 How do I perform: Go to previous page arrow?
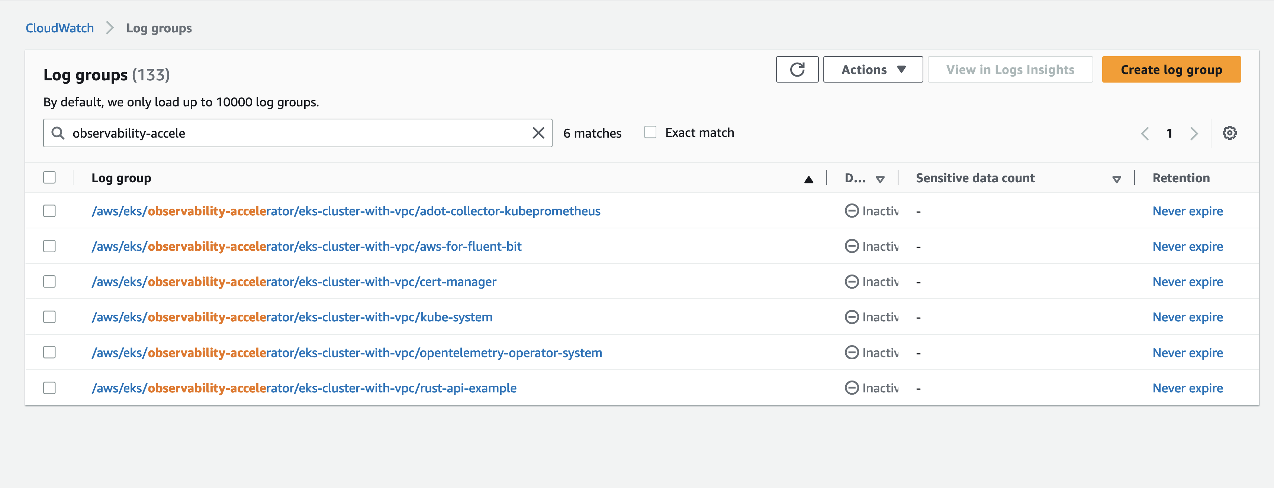coord(1145,134)
